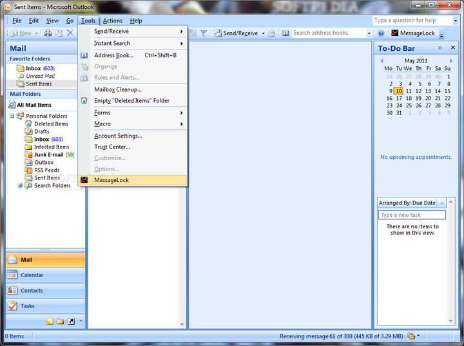Click the Print toolbar icon

point(48,33)
